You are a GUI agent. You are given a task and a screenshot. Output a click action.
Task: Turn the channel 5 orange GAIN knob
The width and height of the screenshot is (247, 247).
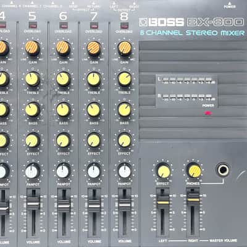click(33, 48)
